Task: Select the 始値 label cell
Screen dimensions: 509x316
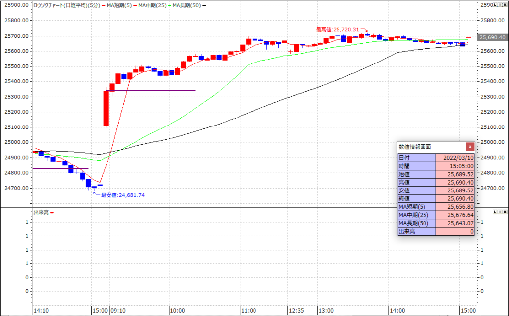Action: pos(417,174)
